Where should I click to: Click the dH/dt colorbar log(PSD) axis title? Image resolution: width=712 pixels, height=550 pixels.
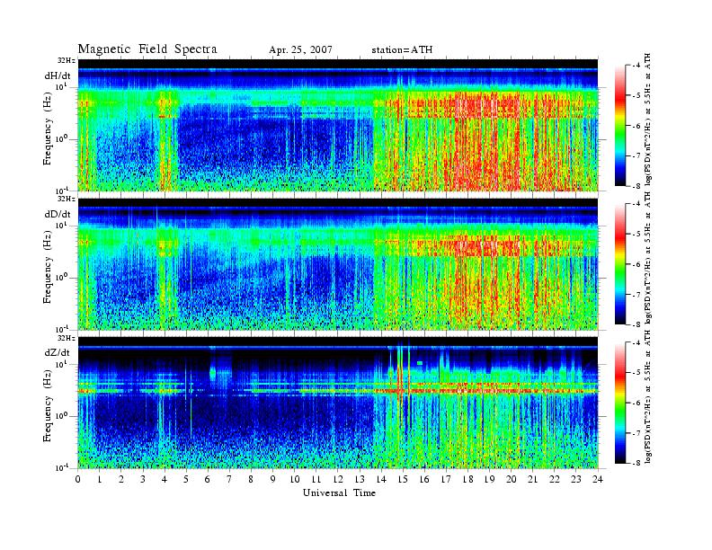[x=648, y=120]
